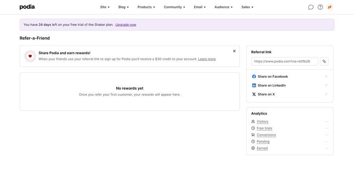Open the Blog dropdown menu
Image resolution: width=354 pixels, height=190 pixels.
point(124,7)
